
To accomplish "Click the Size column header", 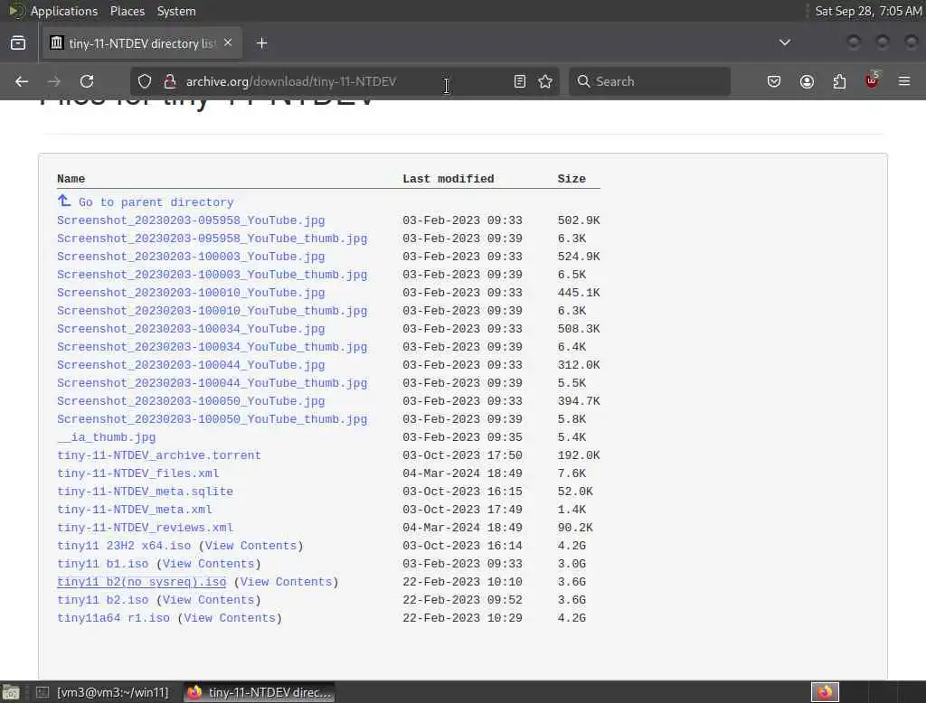I will (x=572, y=179).
